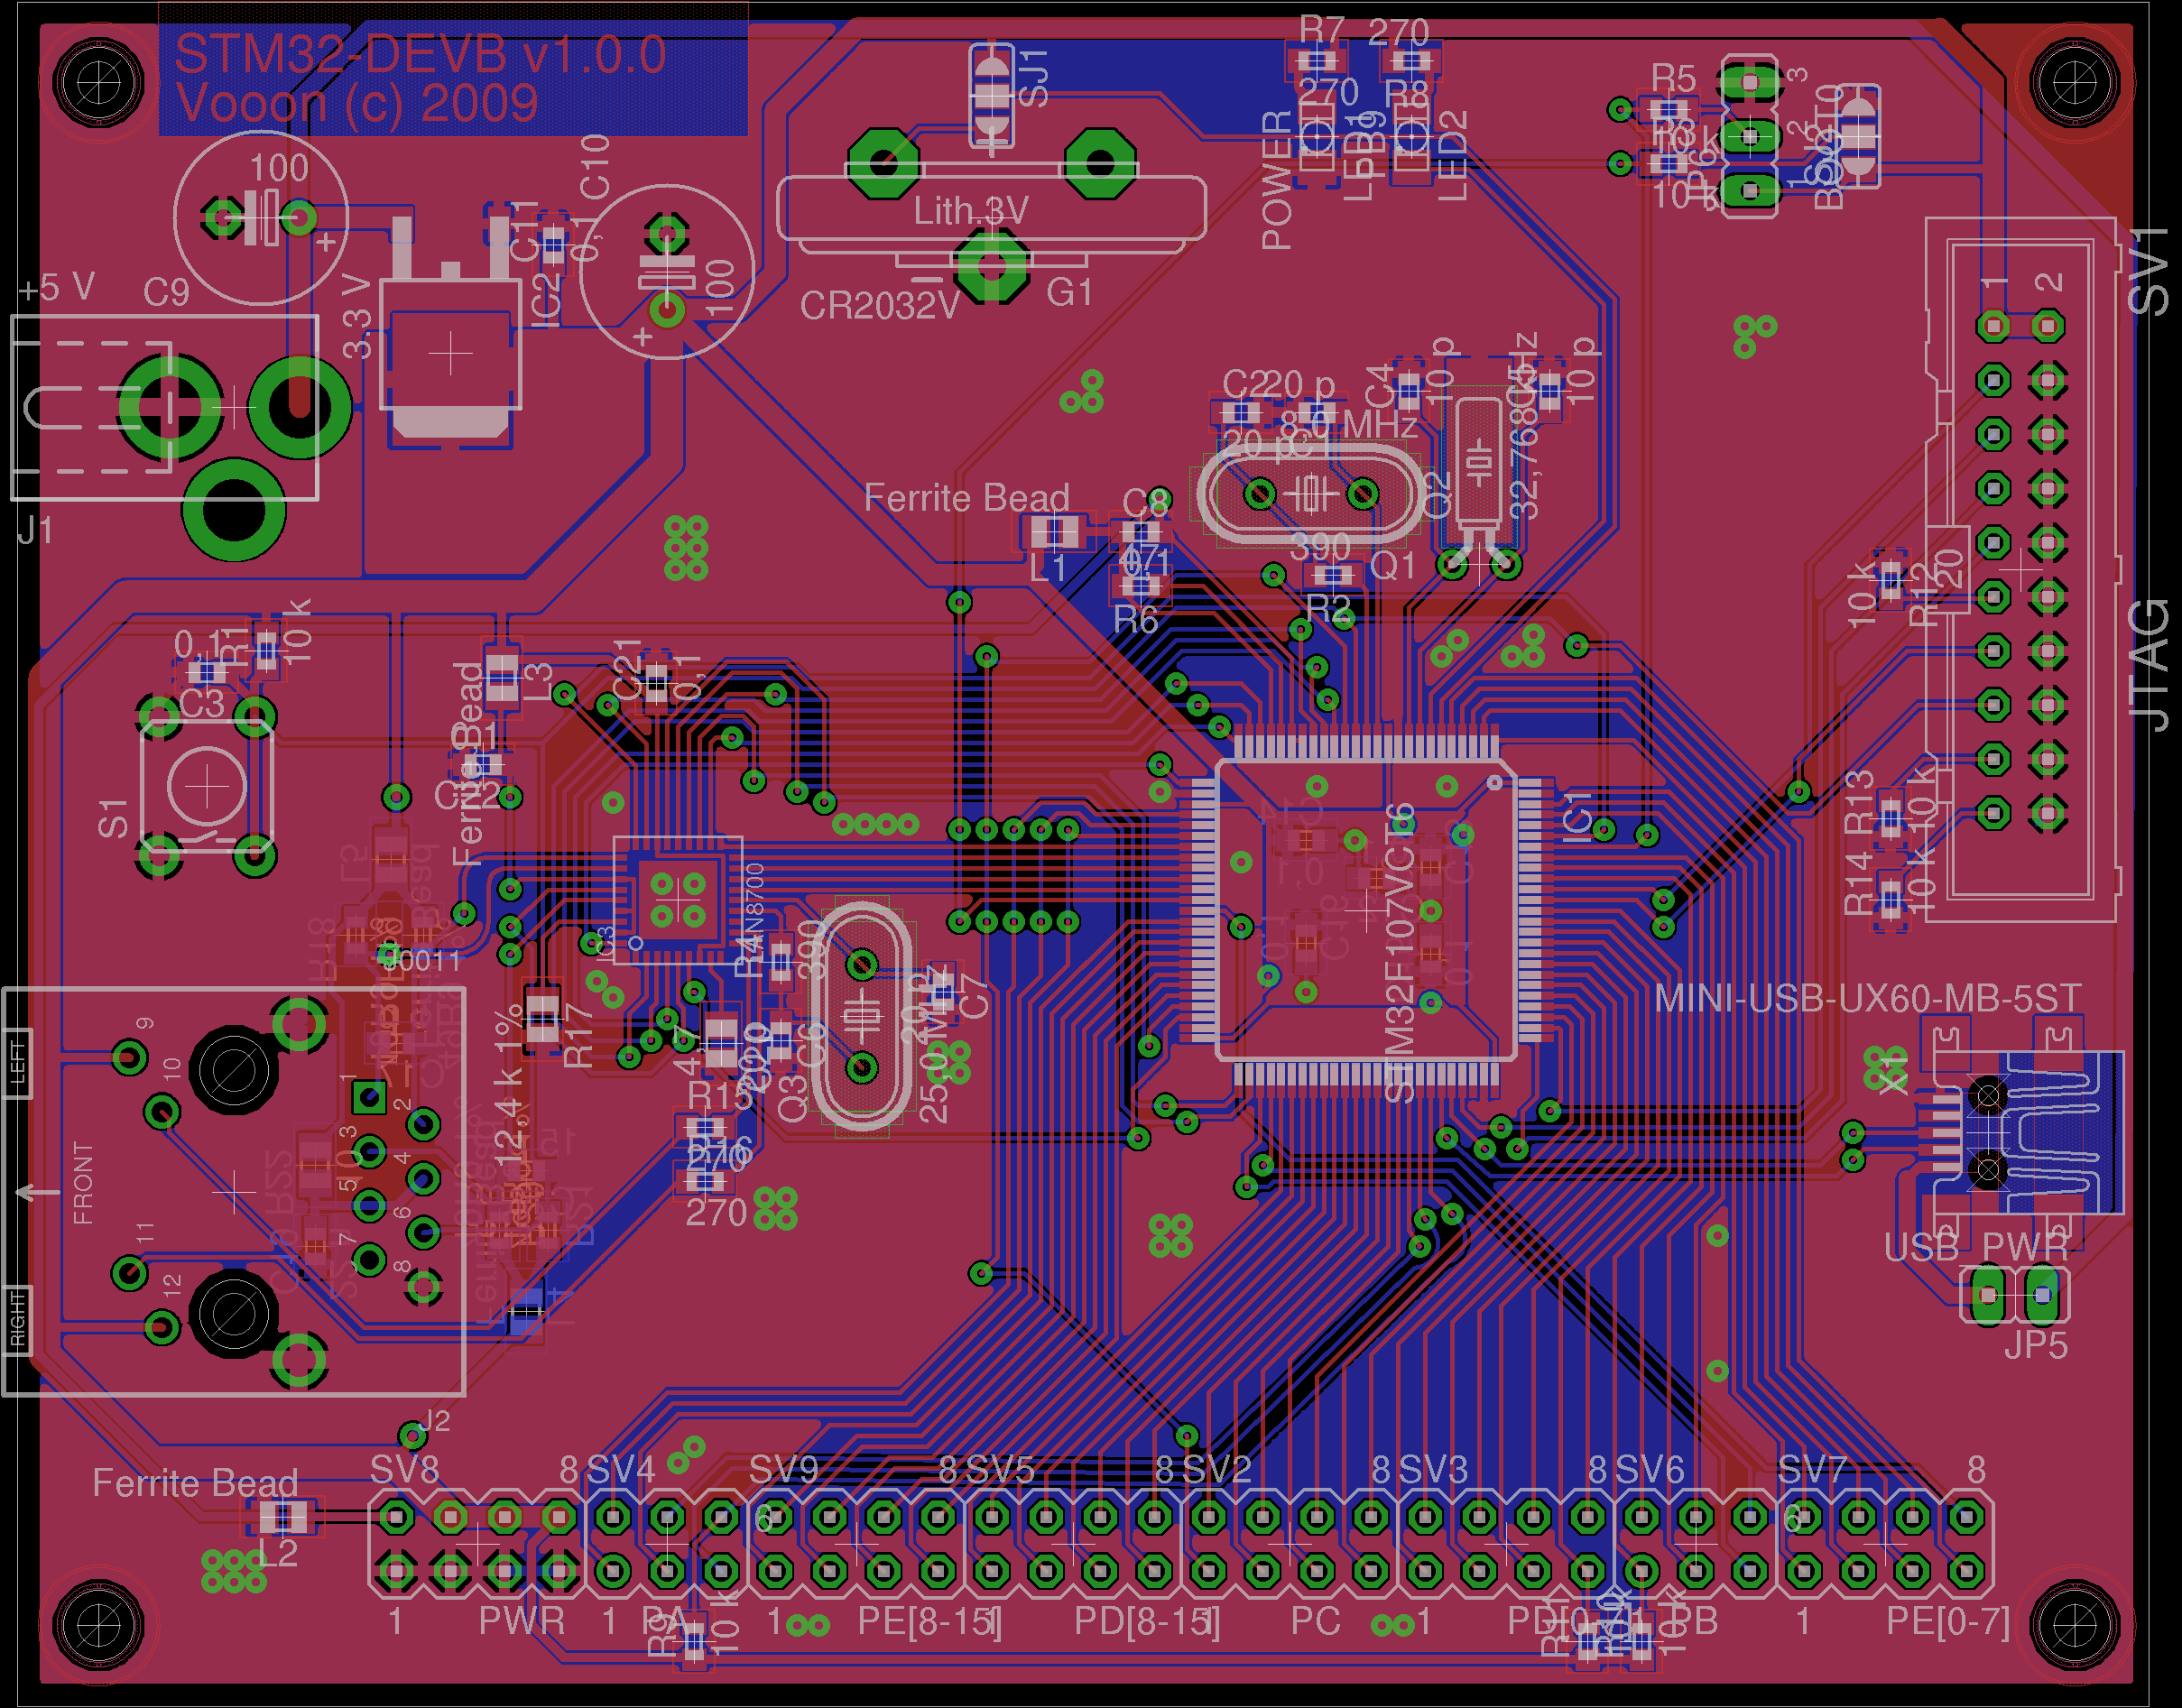Select the L2 Ferrite Bead near SV8

pos(283,1518)
